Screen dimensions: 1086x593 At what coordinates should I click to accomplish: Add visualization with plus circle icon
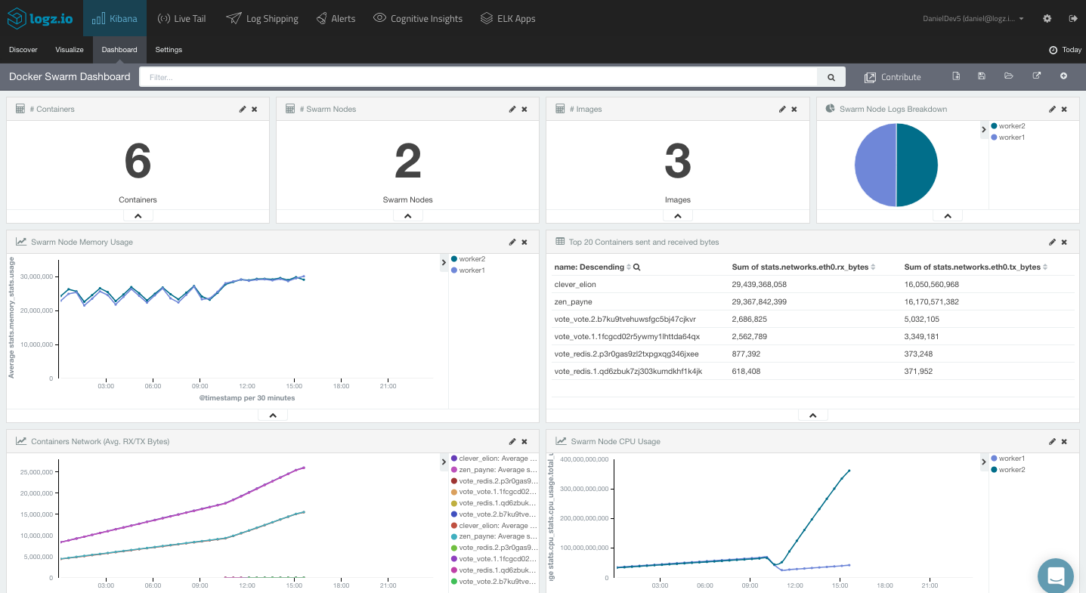[1063, 76]
